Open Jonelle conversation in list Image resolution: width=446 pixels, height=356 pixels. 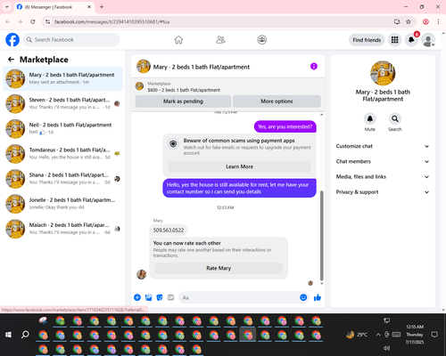(62, 204)
